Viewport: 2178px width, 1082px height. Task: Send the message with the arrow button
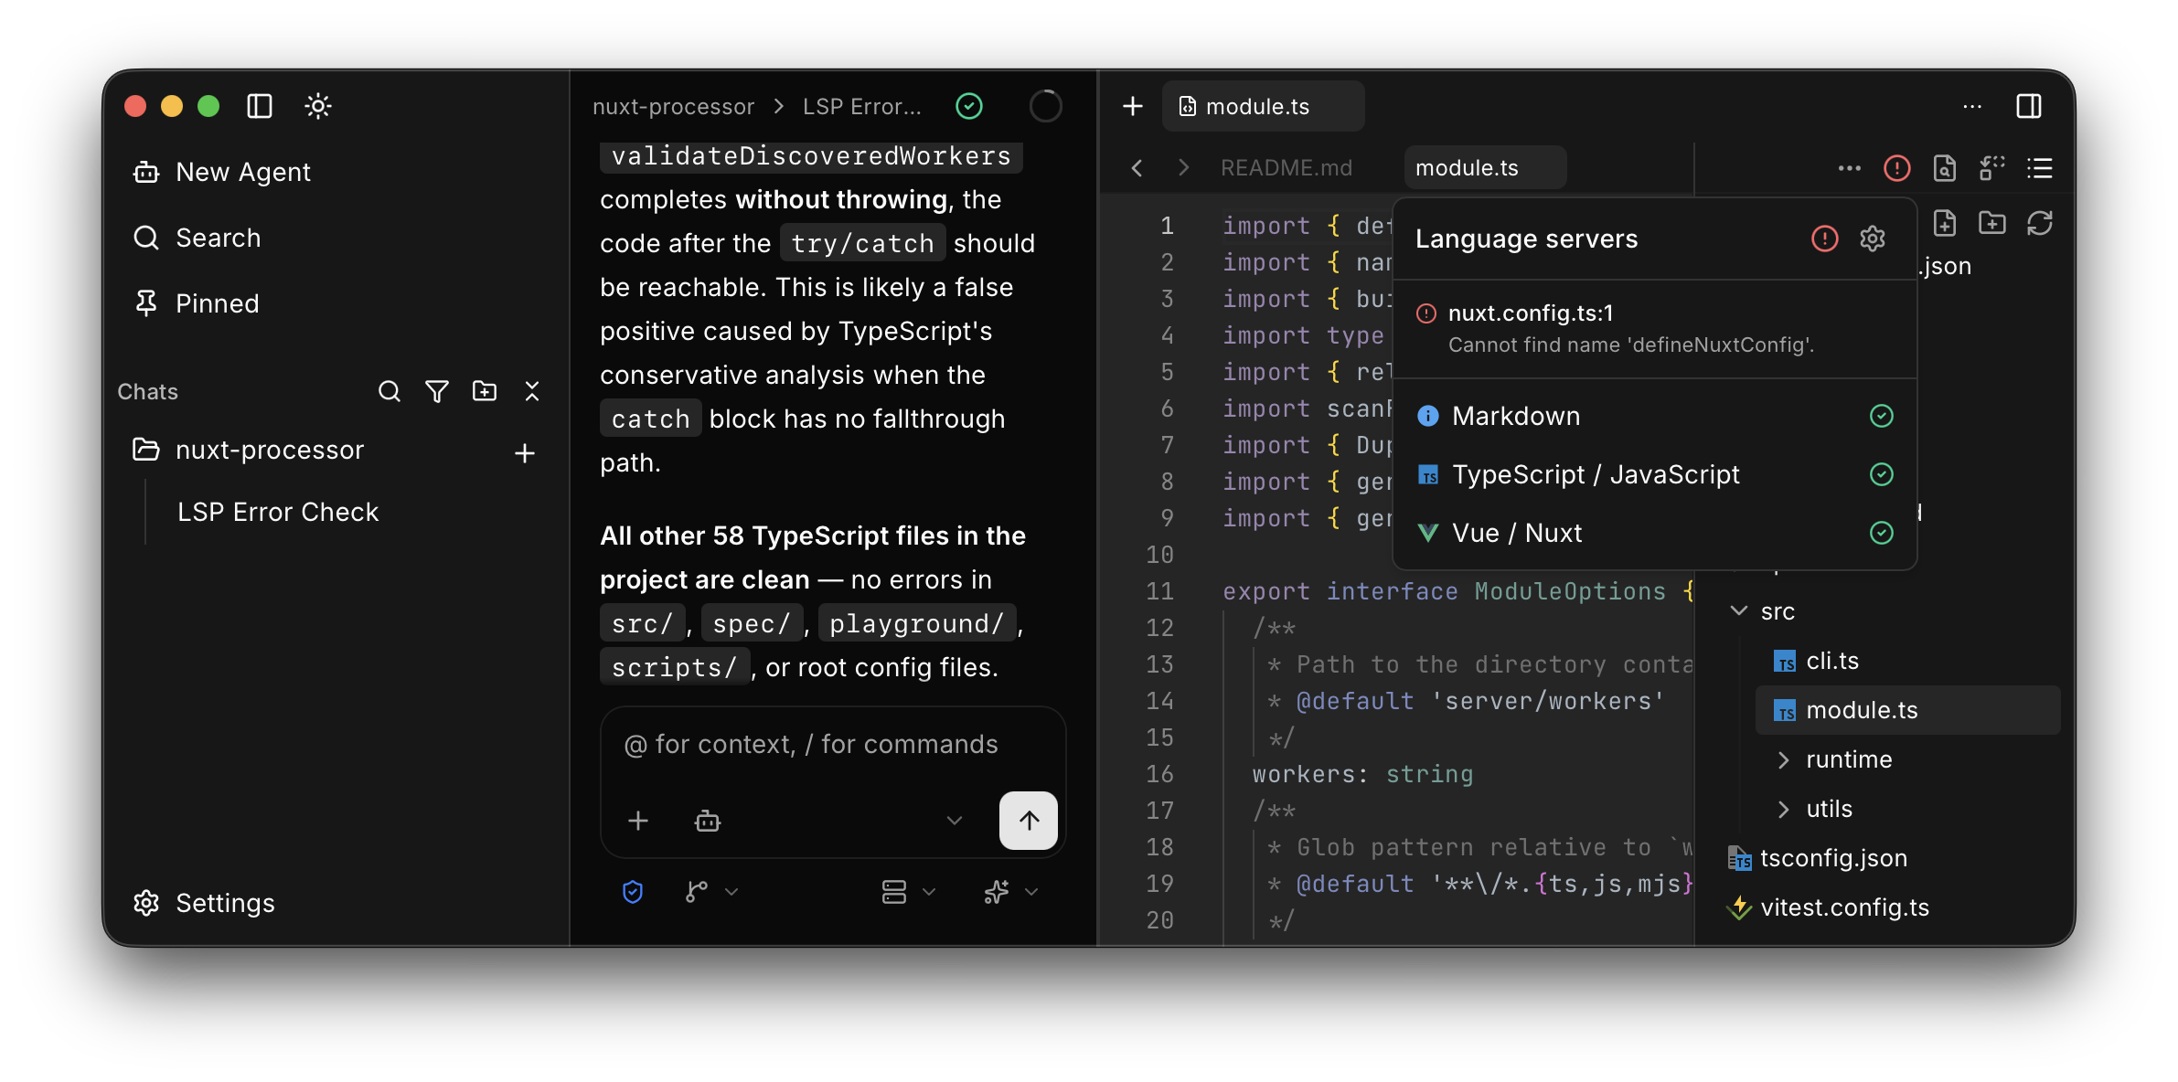(1029, 821)
